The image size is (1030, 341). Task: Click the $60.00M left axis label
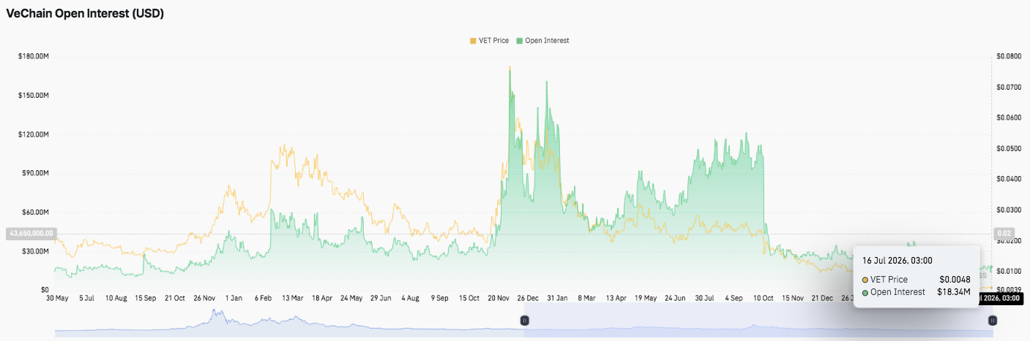point(35,212)
